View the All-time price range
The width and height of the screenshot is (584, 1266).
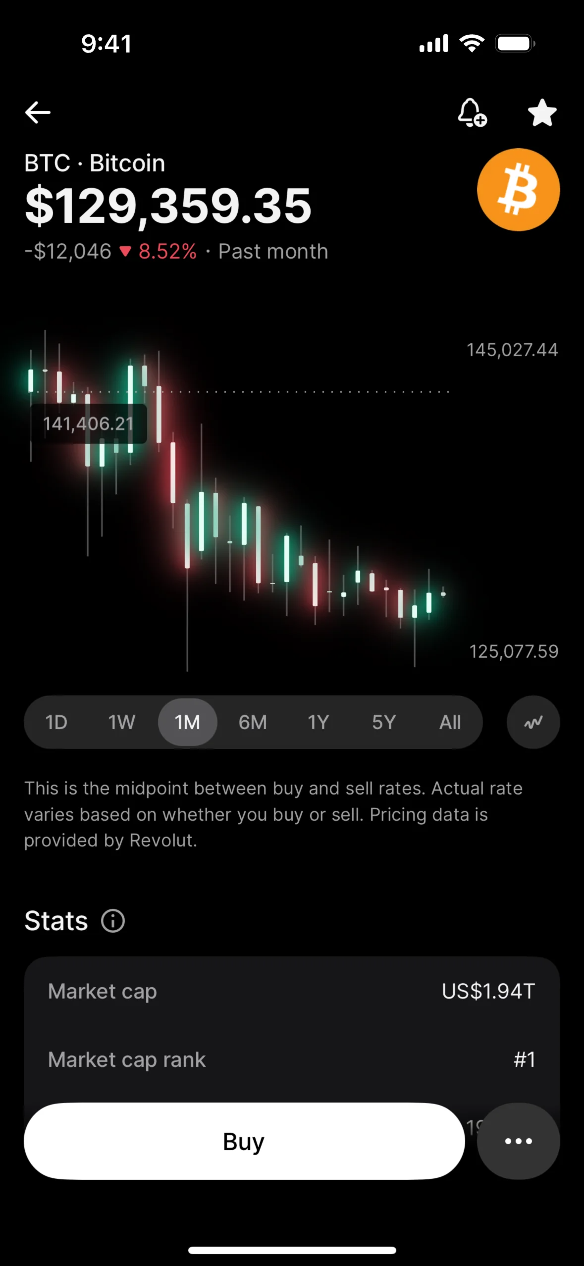(x=450, y=722)
